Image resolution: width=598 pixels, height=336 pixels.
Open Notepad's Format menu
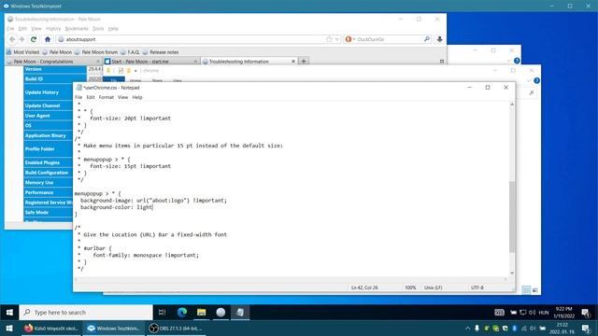pyautogui.click(x=106, y=97)
